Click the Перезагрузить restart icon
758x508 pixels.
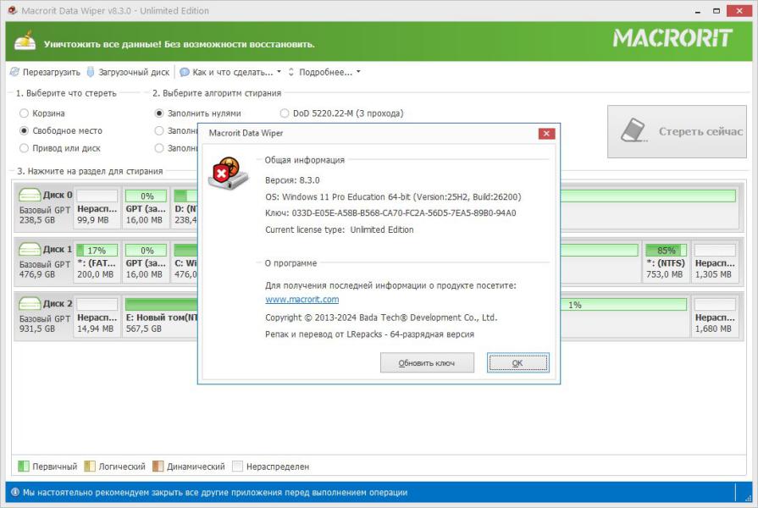coord(14,73)
